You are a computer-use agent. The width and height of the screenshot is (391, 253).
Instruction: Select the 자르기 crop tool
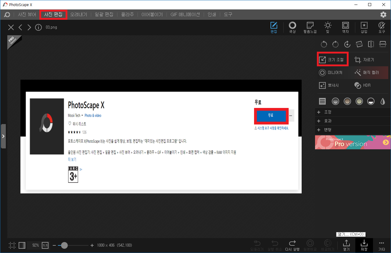(364, 60)
